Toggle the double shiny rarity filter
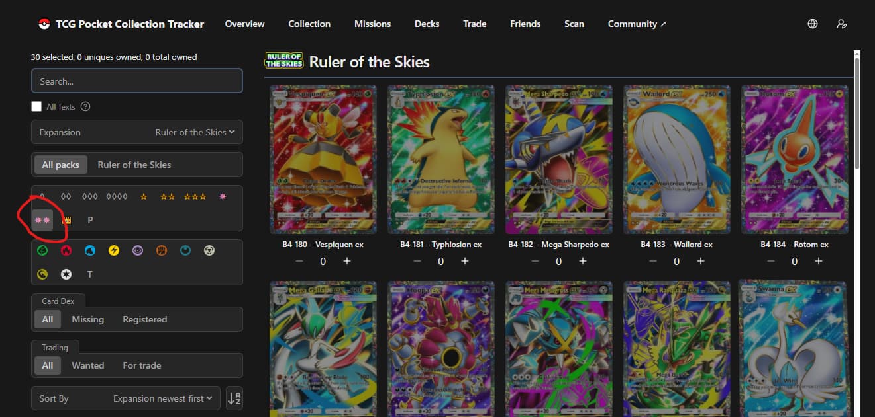This screenshot has width=875, height=417. [x=42, y=220]
